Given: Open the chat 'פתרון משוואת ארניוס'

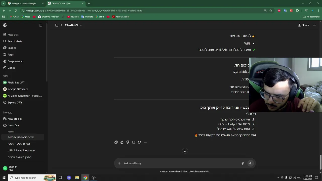Looking at the screenshot, I should [23, 157].
